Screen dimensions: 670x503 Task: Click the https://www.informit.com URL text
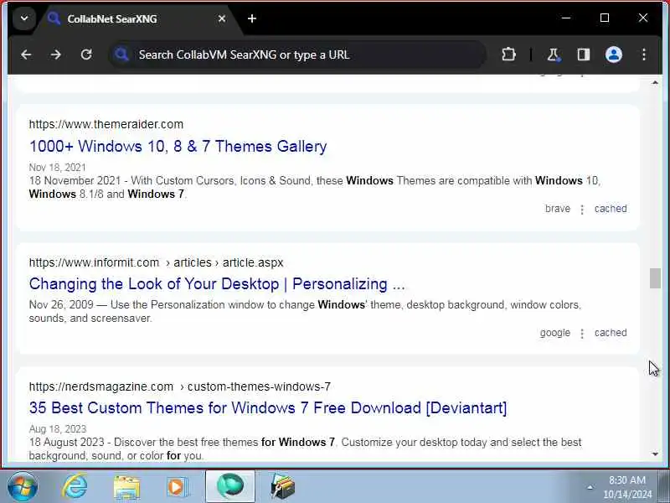(x=94, y=262)
